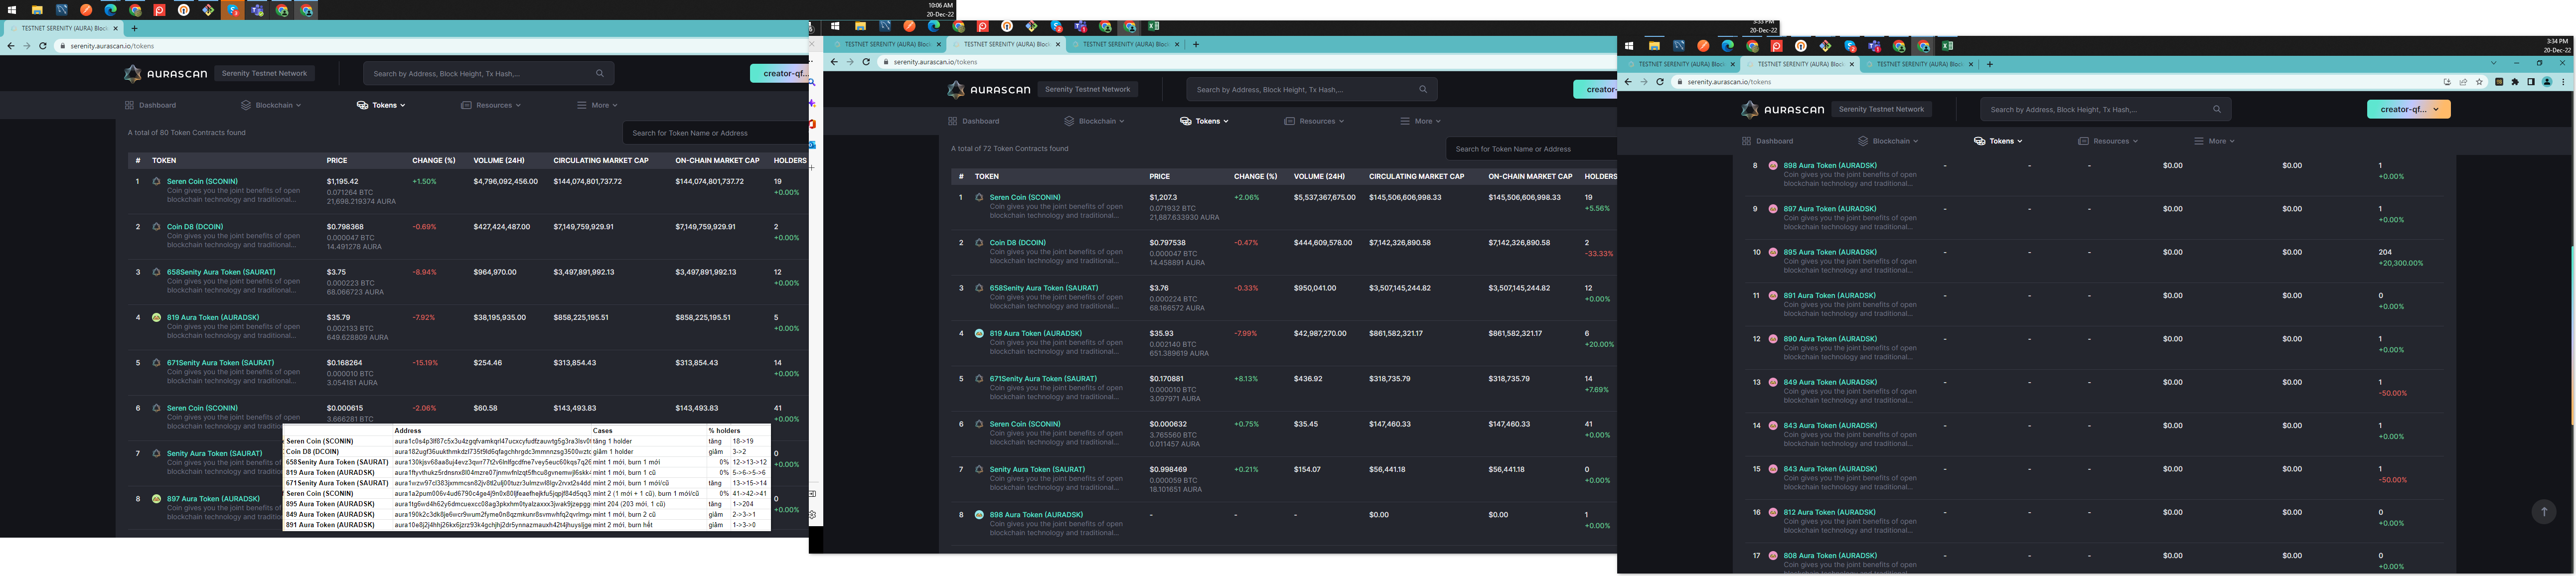Open the creator-qf... account dropdown in the right window
This screenshot has width=2576, height=576.
[2408, 109]
